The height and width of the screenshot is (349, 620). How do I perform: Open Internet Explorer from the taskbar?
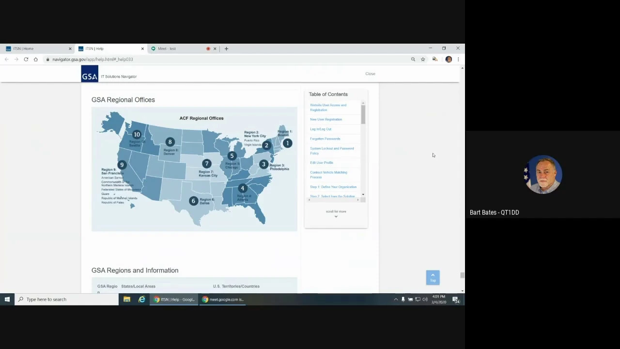pyautogui.click(x=142, y=300)
